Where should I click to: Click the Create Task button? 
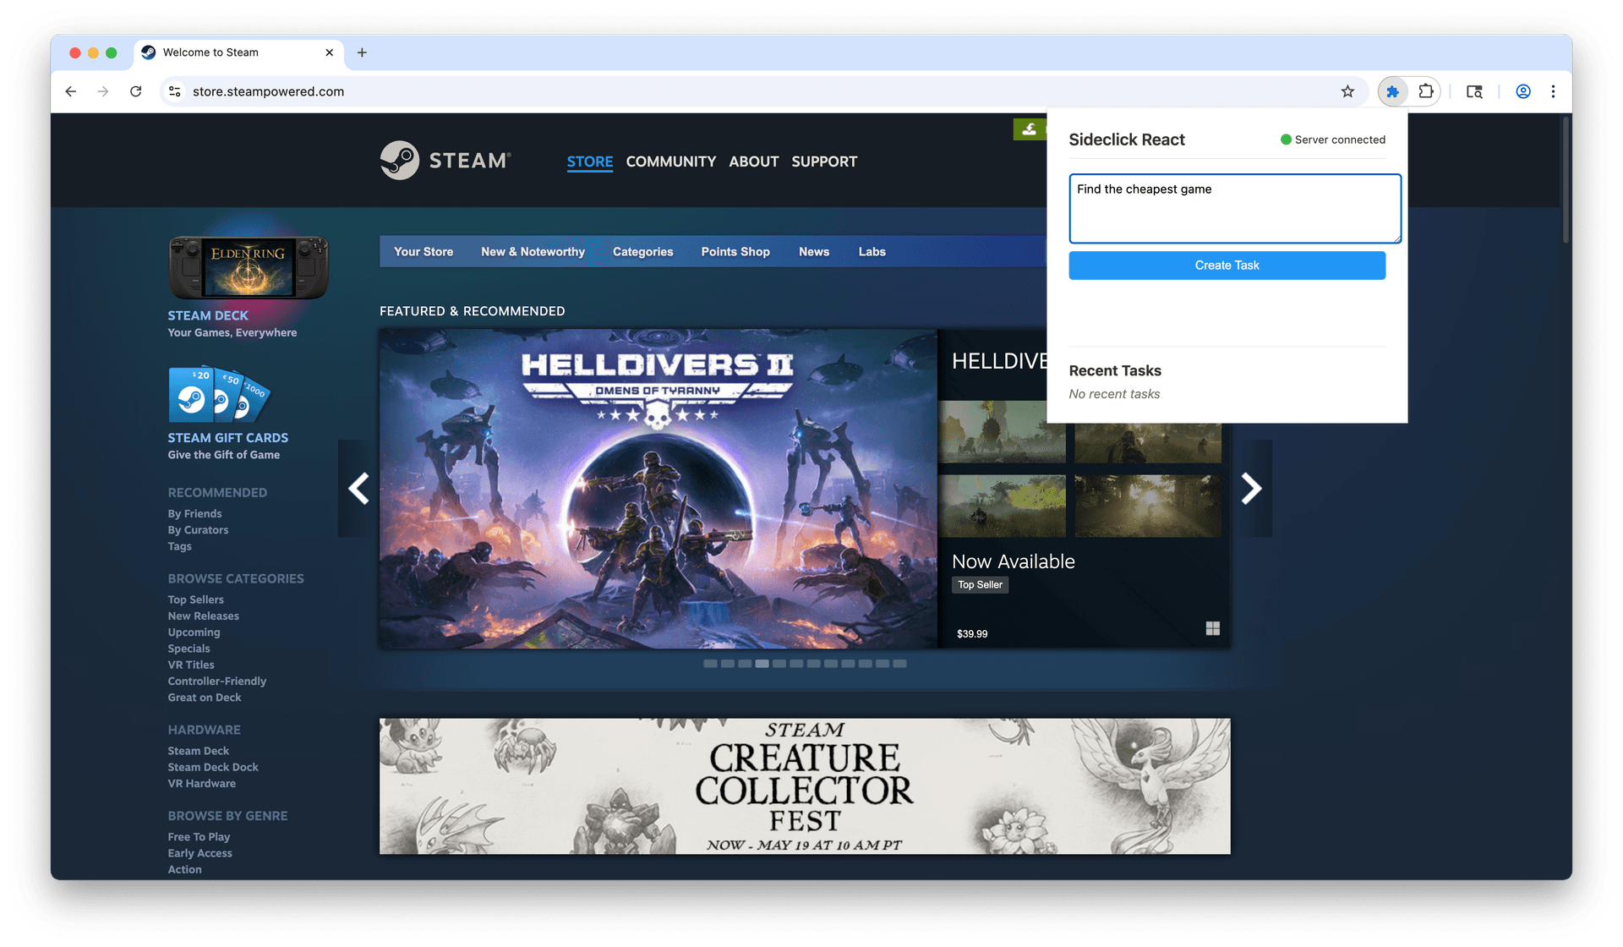tap(1227, 265)
